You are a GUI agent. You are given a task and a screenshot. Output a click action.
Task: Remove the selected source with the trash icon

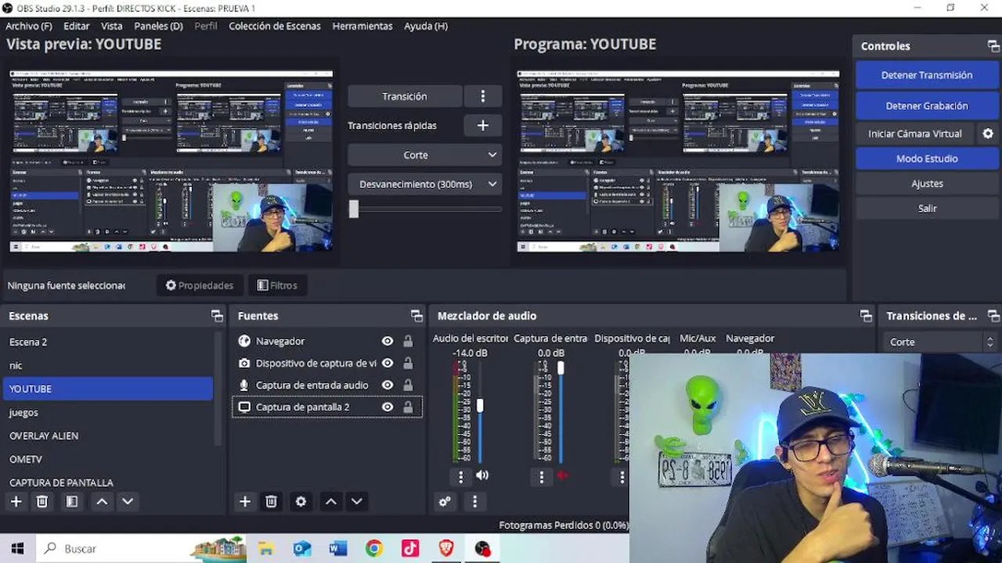(x=271, y=501)
